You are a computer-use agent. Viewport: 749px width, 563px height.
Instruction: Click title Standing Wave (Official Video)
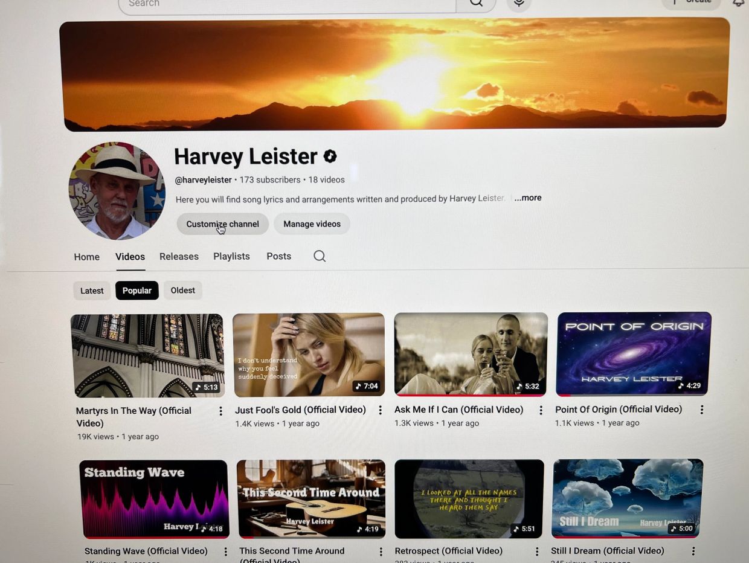146,551
